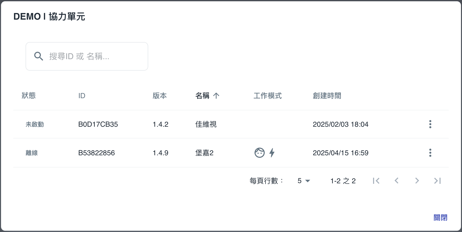This screenshot has width=462, height=232.
Task: Sort table by 工作模式 column header
Action: pyautogui.click(x=268, y=96)
